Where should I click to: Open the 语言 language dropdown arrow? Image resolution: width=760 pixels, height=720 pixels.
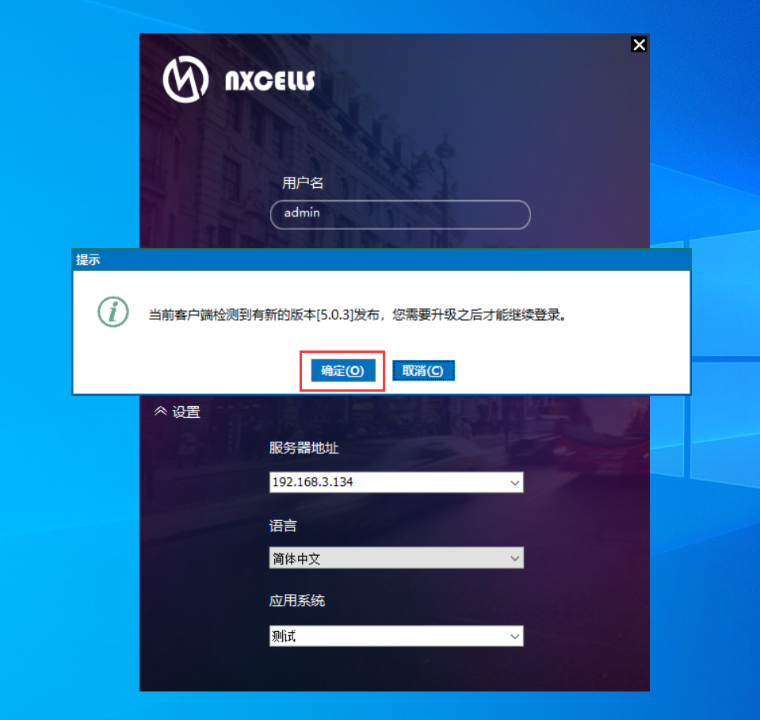pyautogui.click(x=515, y=558)
